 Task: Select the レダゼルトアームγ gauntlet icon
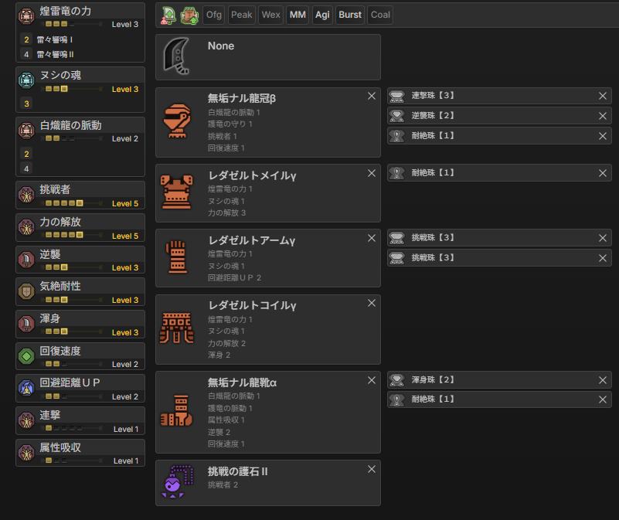point(176,257)
